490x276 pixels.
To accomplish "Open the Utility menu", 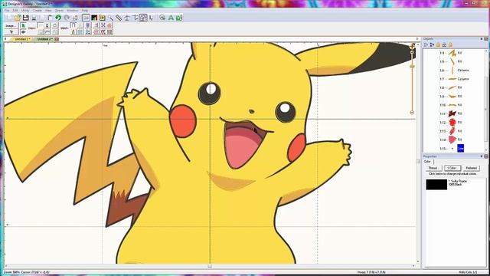I will pos(25,10).
